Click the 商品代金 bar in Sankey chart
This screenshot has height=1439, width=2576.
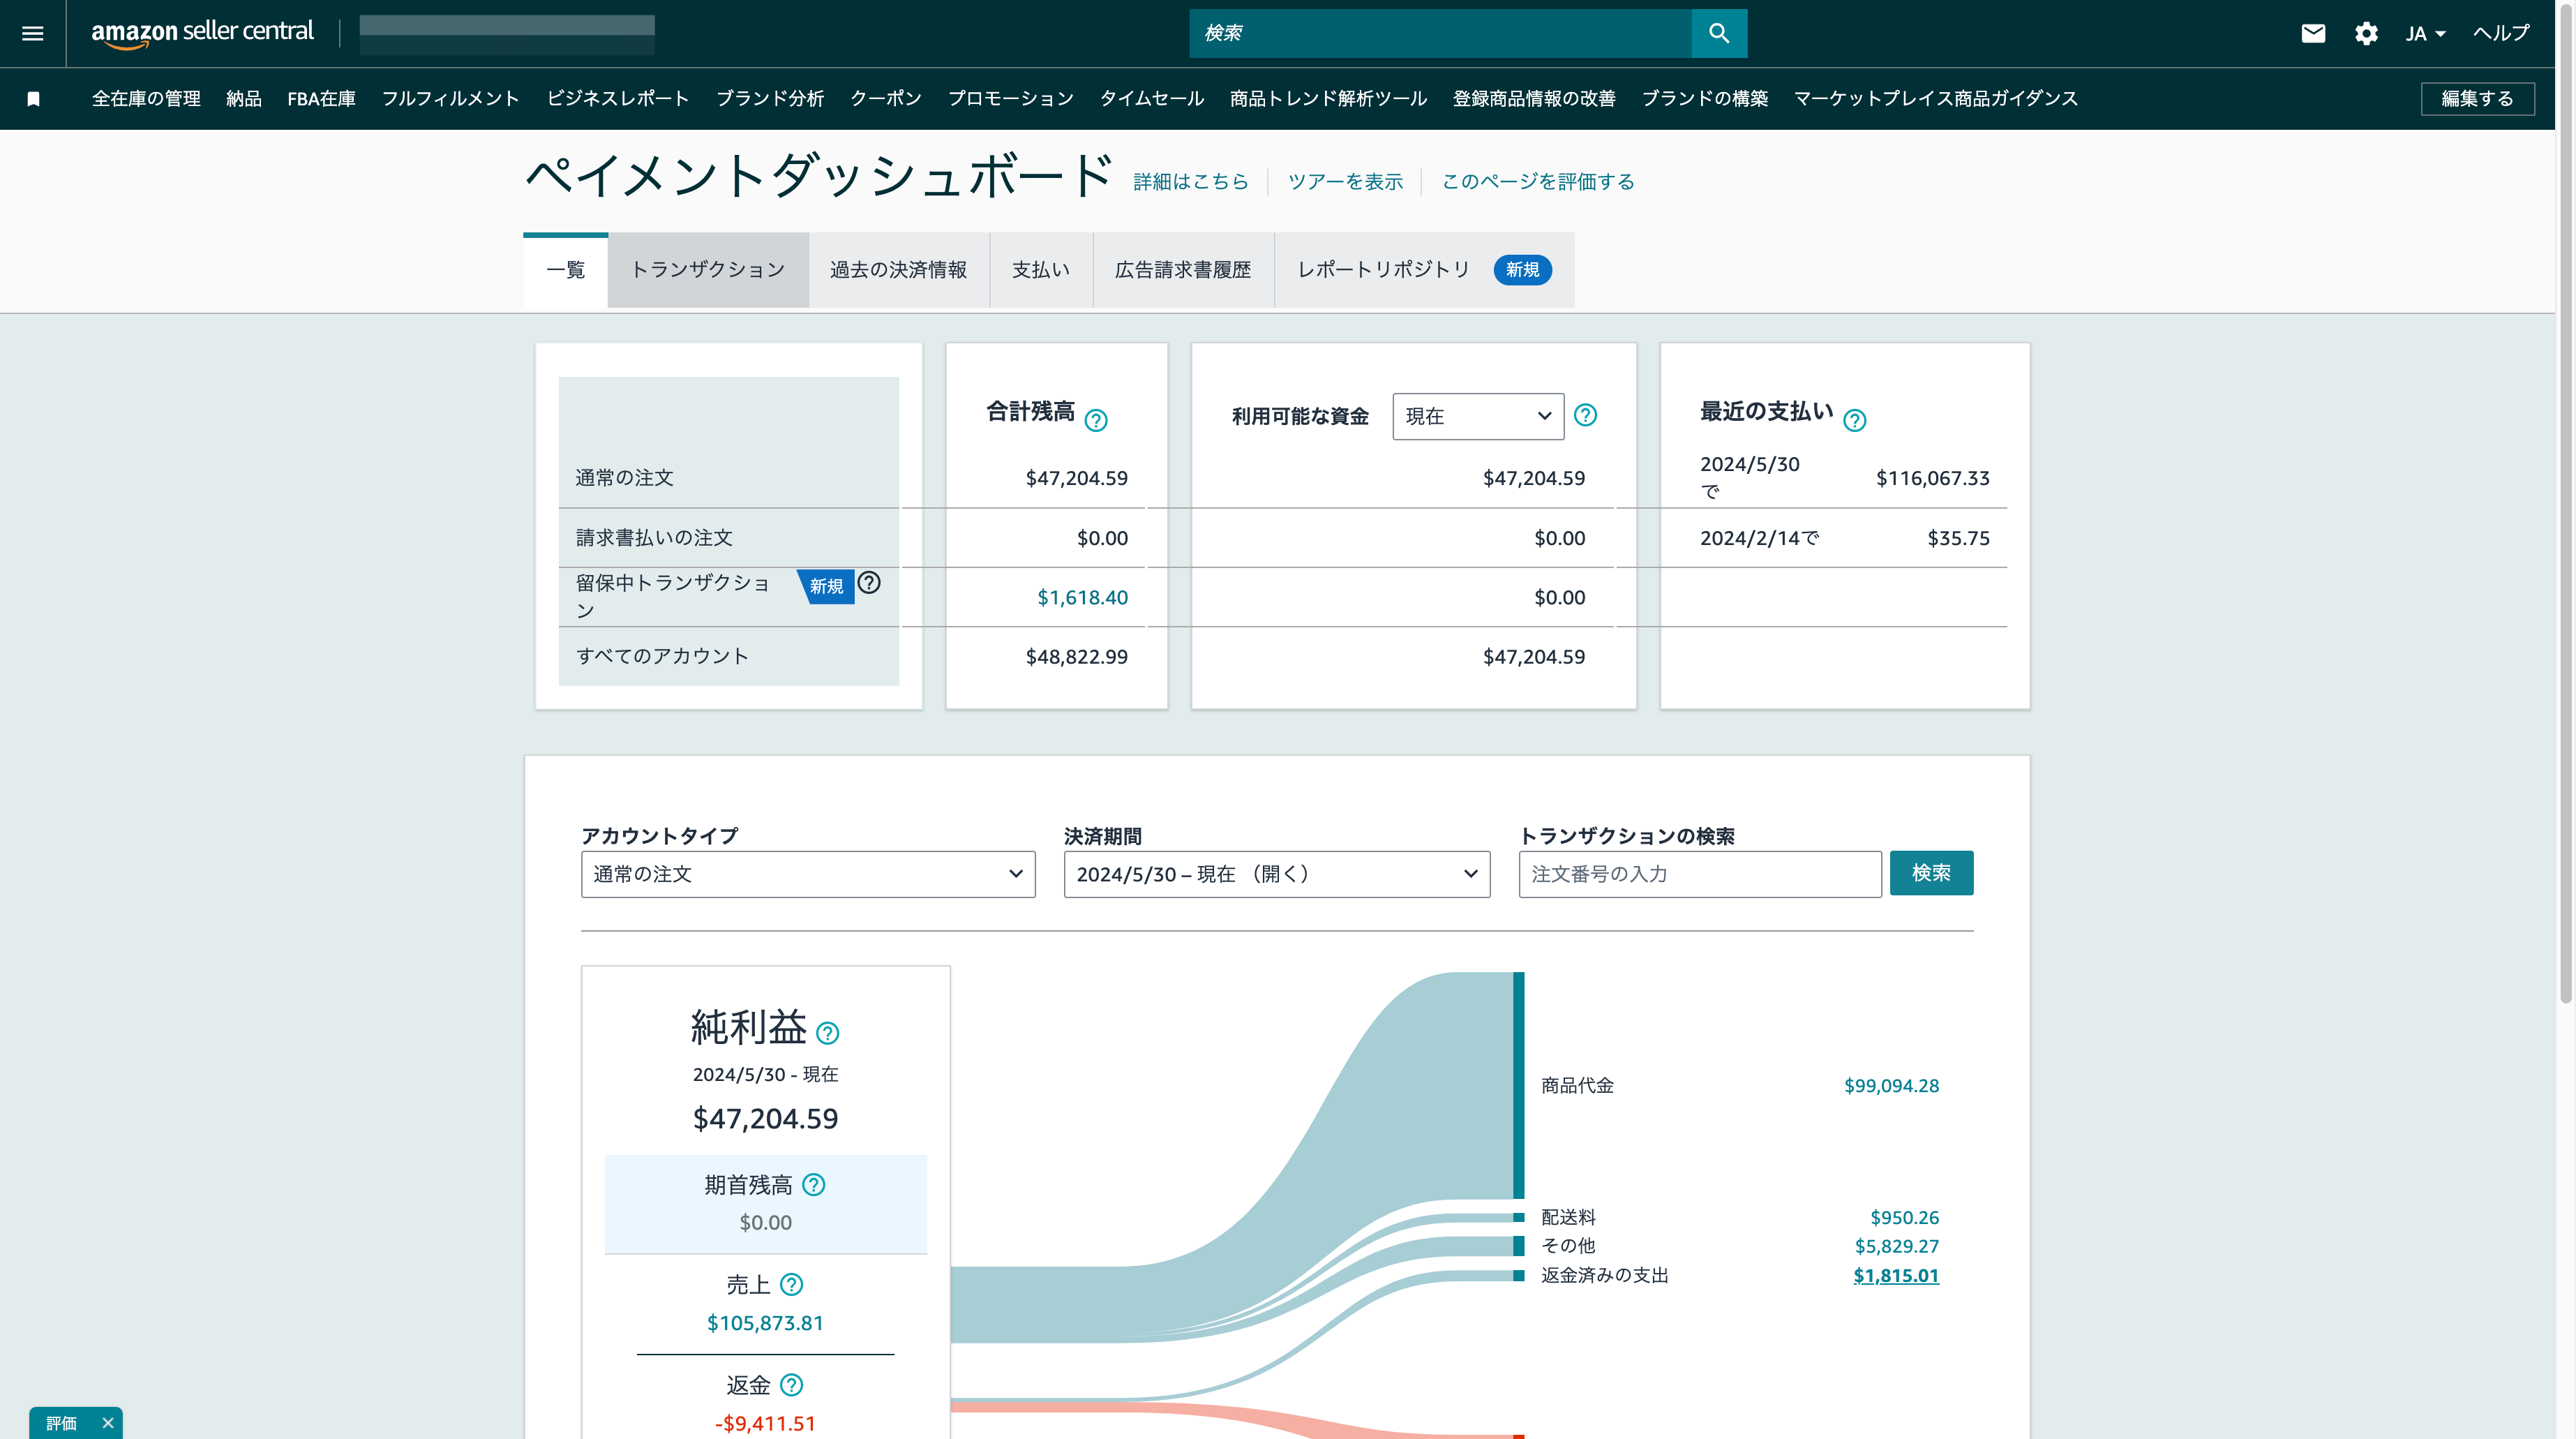click(1518, 1086)
